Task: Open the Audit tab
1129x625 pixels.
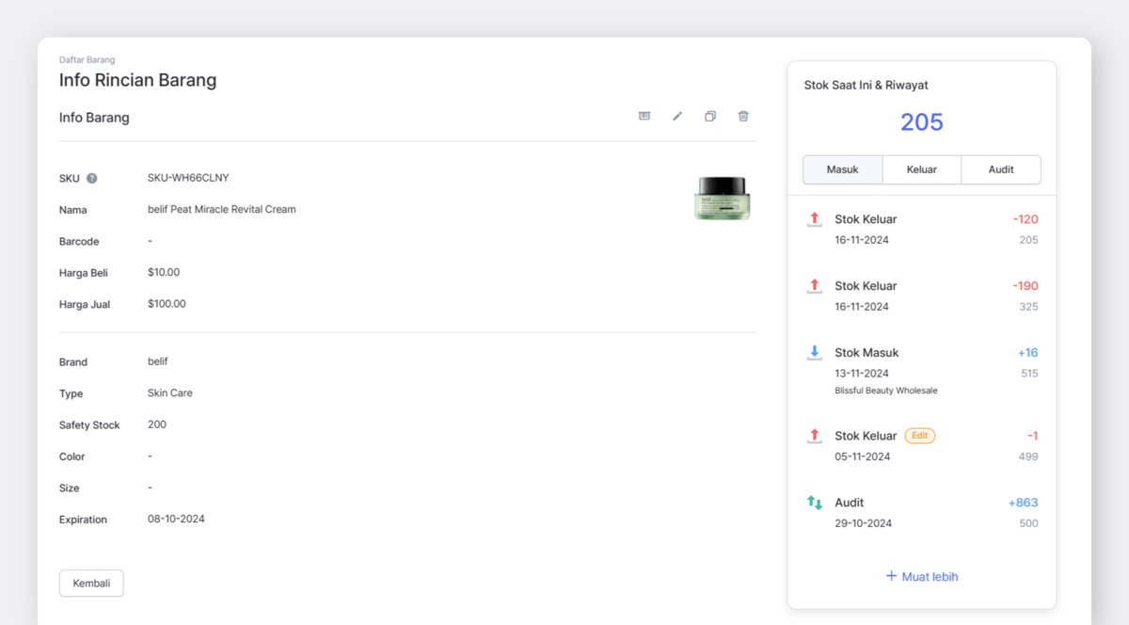Action: click(x=1001, y=169)
